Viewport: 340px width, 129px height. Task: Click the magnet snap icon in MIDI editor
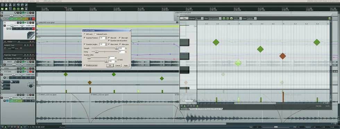click(x=231, y=18)
